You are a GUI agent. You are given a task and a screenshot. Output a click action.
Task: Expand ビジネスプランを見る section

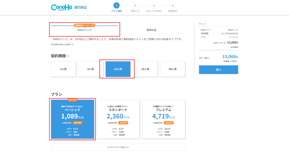pyautogui.click(x=118, y=147)
